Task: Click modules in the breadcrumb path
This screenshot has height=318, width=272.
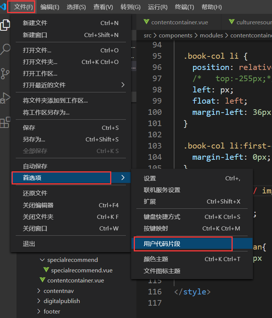Action: tap(211, 36)
